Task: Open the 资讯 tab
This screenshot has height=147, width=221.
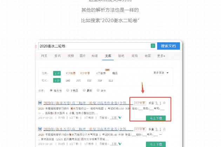Action: 58,56
